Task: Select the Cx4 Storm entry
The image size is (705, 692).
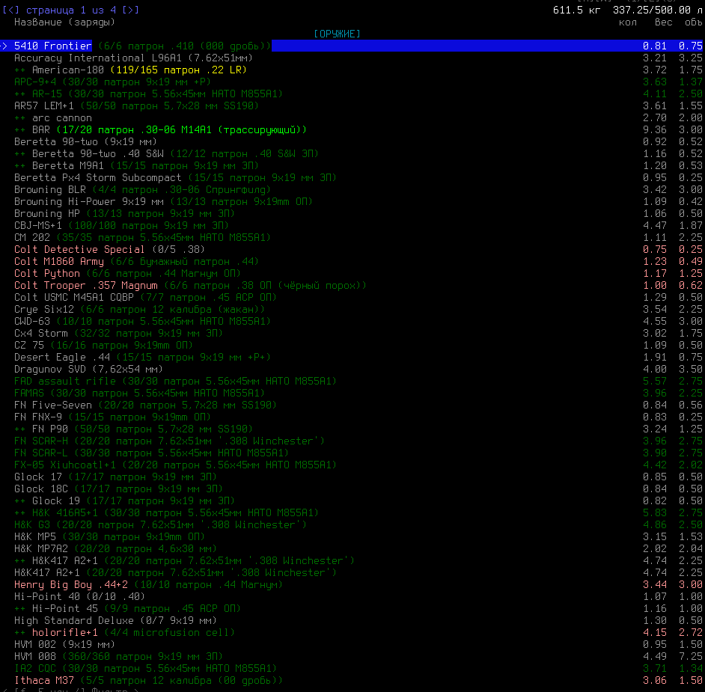Action: (352, 334)
